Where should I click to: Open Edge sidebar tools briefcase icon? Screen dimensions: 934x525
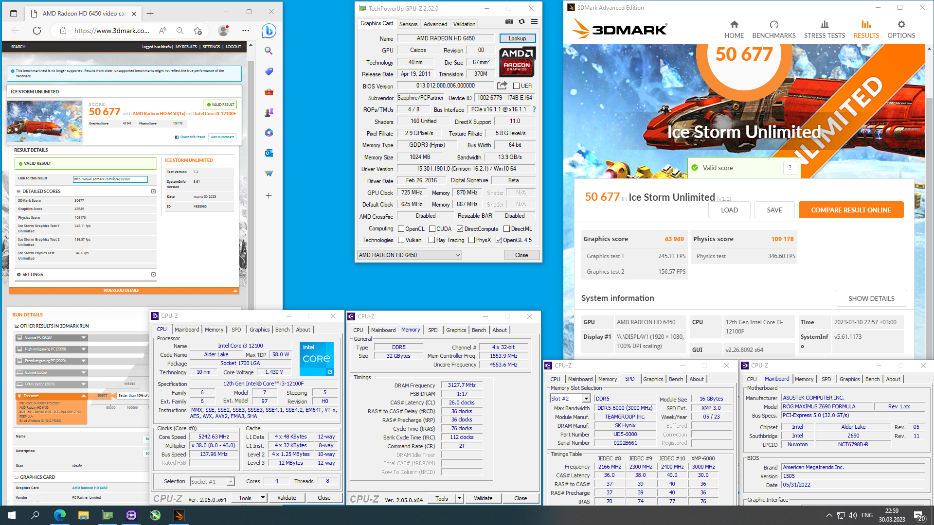[269, 92]
